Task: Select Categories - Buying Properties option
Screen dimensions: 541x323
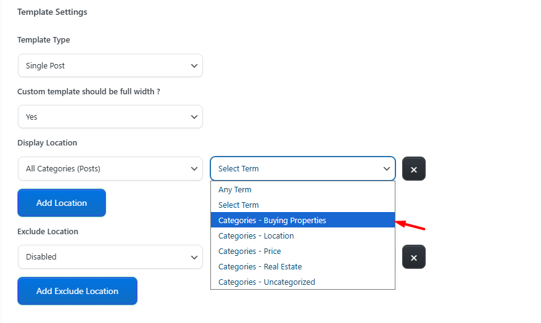Action: tap(272, 221)
